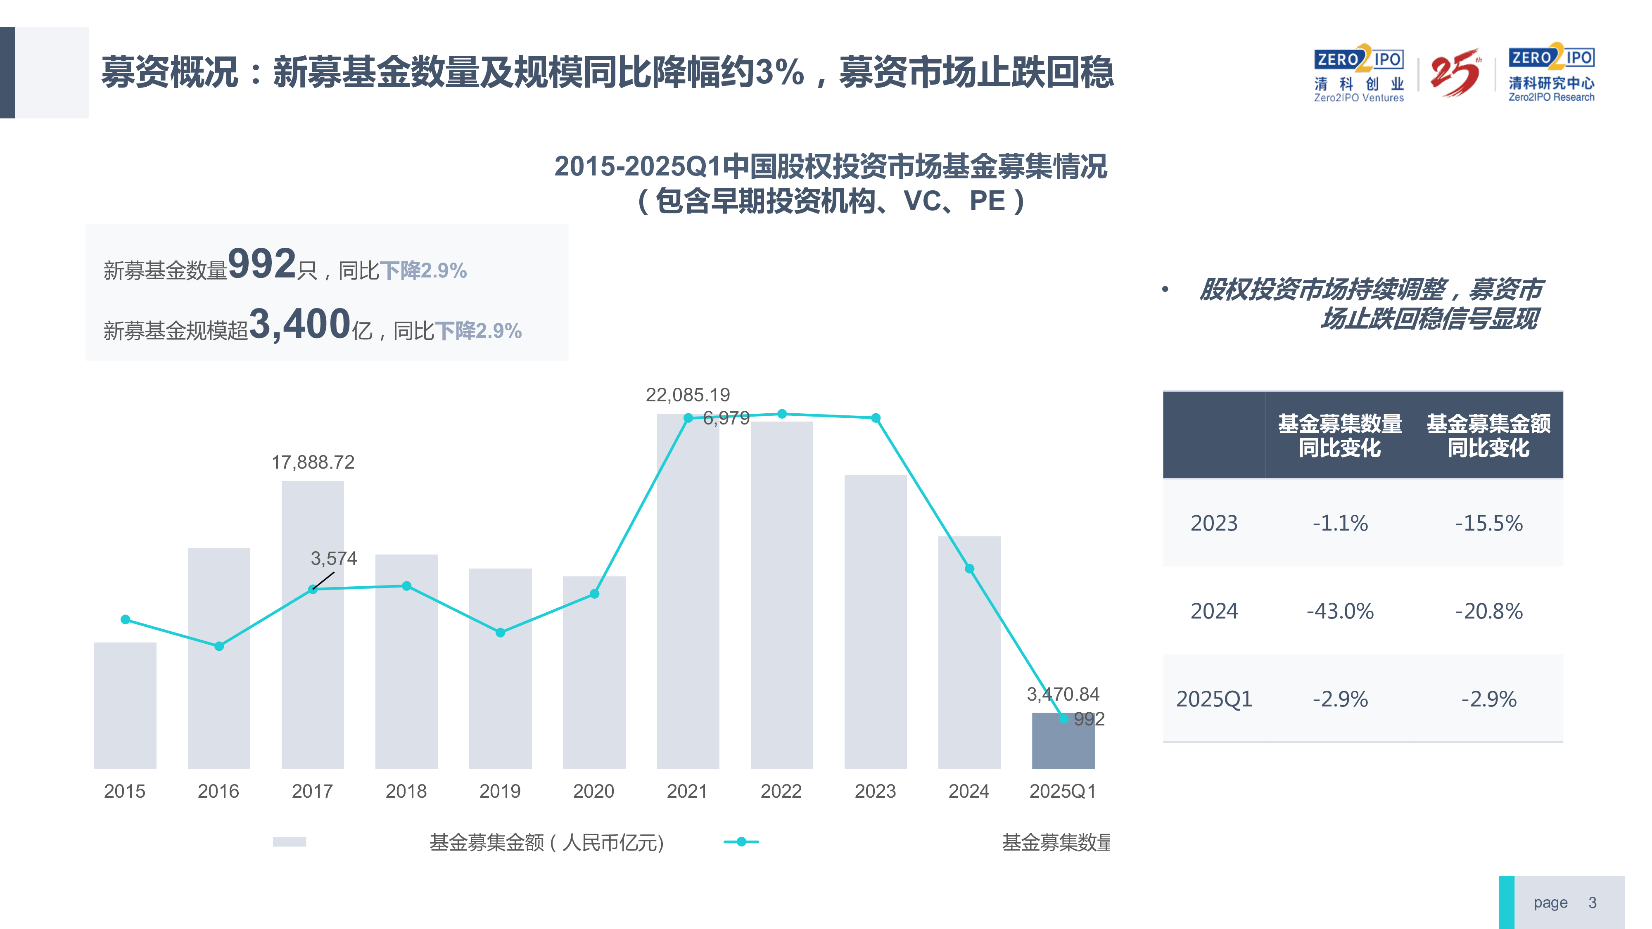The width and height of the screenshot is (1652, 929).
Task: Click the -43.0% table cell
Action: pyautogui.click(x=1340, y=611)
